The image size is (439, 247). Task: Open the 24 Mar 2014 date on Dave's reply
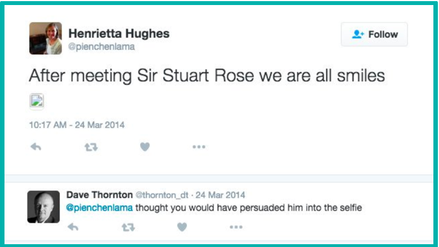(219, 195)
